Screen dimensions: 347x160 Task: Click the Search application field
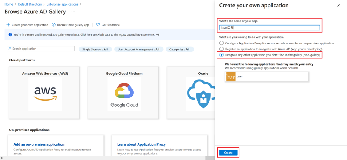click(x=41, y=49)
